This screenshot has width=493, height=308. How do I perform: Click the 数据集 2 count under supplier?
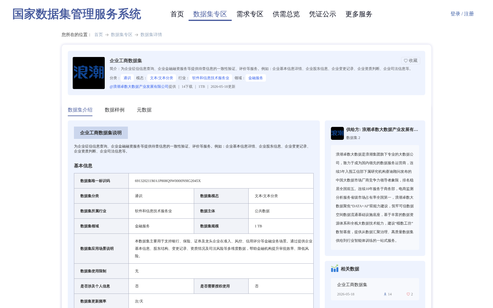coord(353,138)
